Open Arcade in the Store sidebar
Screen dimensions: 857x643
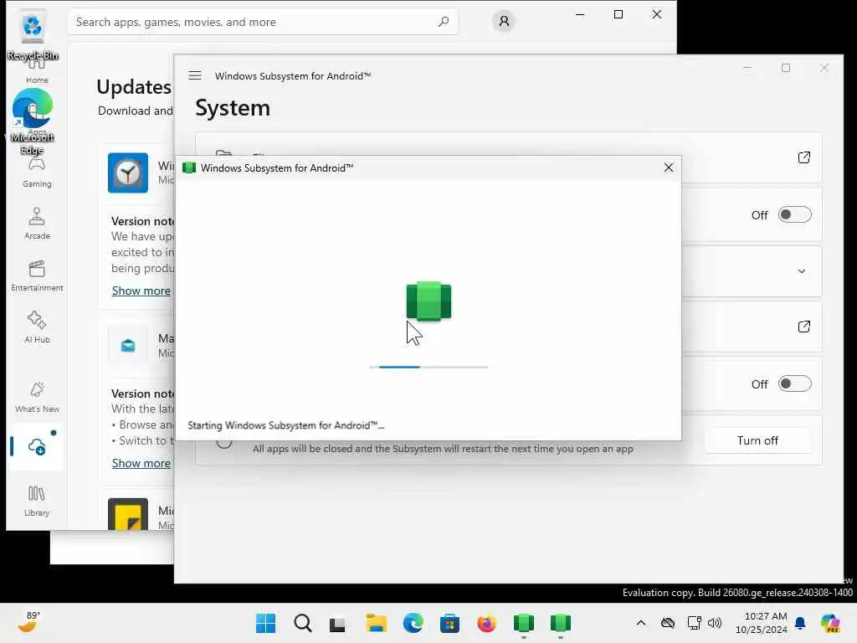point(37,224)
